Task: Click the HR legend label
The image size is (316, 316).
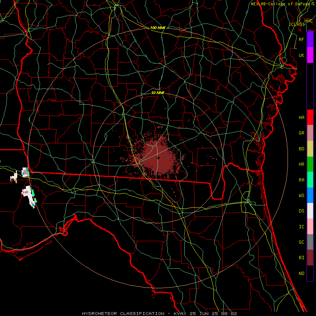Action: 301,164
